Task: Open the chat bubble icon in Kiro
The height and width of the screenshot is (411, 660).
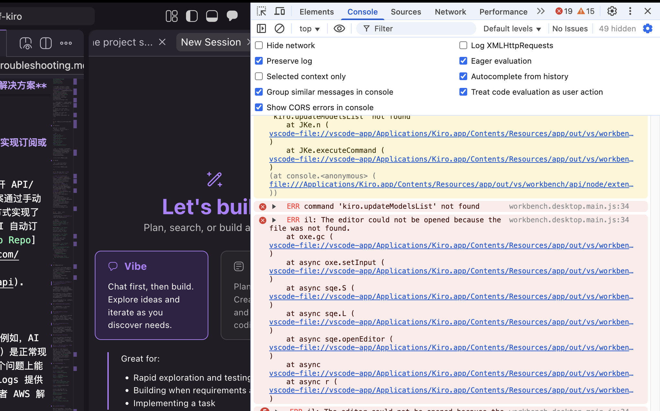Action: [232, 16]
